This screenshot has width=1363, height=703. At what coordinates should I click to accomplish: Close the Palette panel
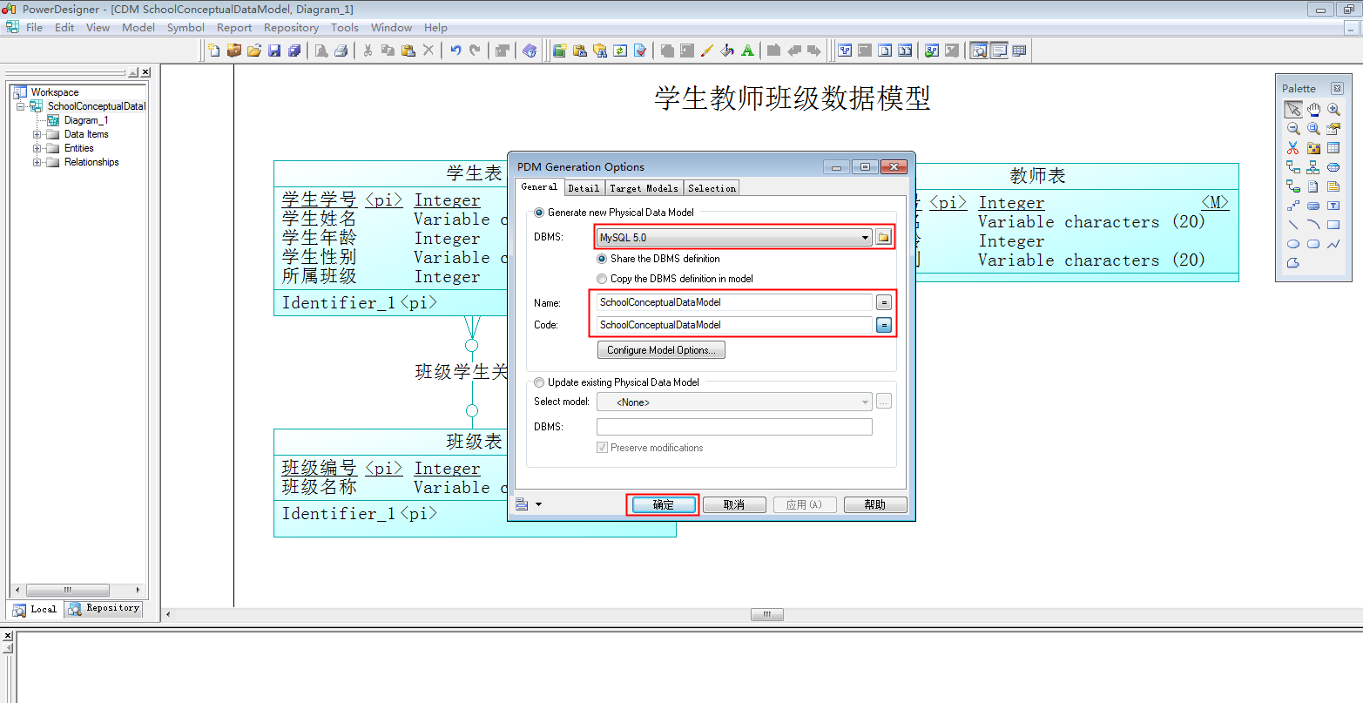tap(1337, 89)
